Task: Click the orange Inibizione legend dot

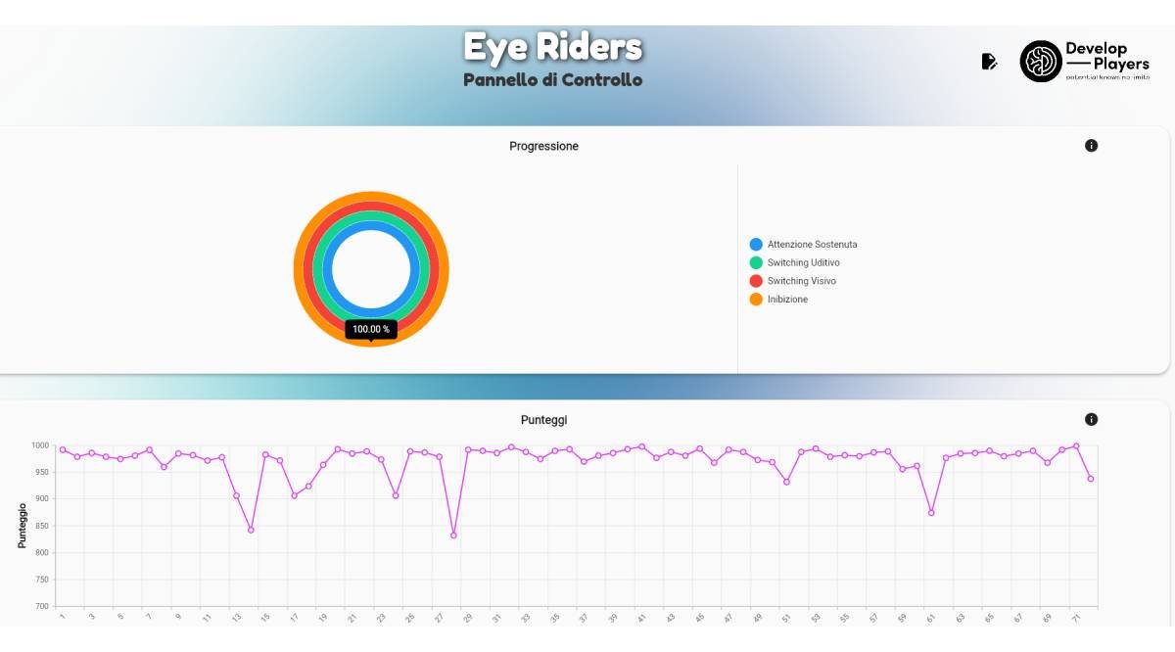Action: 756,300
